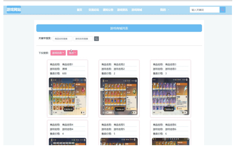
Task: Click the 商品名称1 name text
Action: (x=68, y=64)
